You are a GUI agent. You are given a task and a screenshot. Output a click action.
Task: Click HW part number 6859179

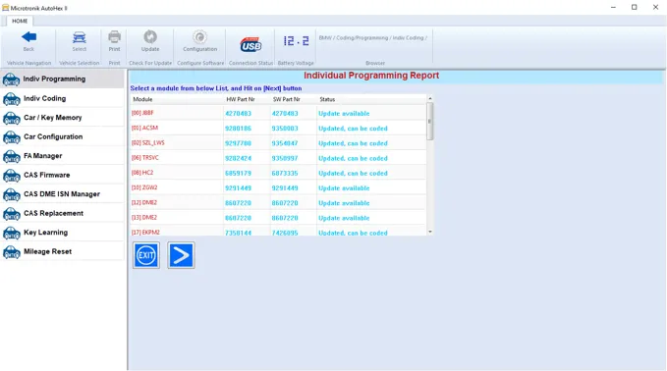tap(238, 174)
